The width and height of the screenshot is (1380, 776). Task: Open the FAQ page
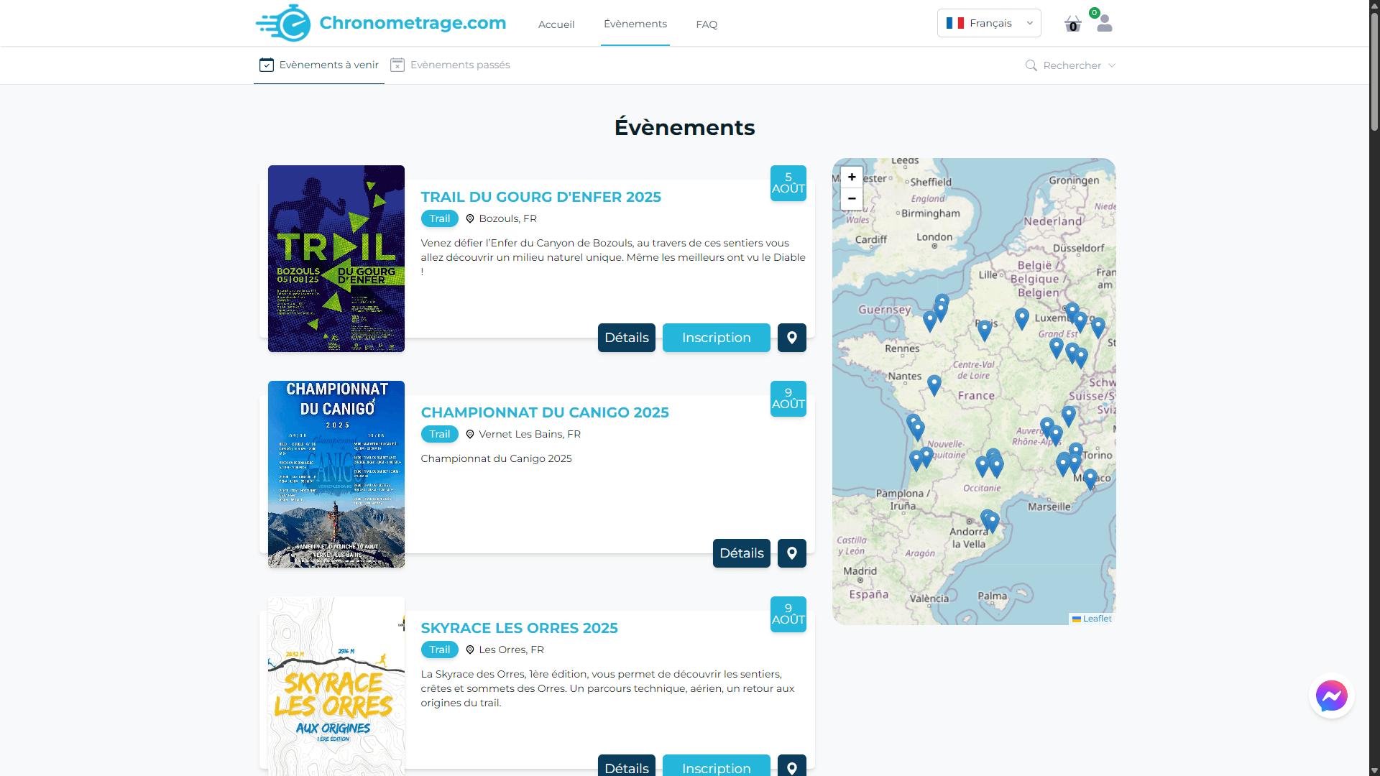click(706, 24)
